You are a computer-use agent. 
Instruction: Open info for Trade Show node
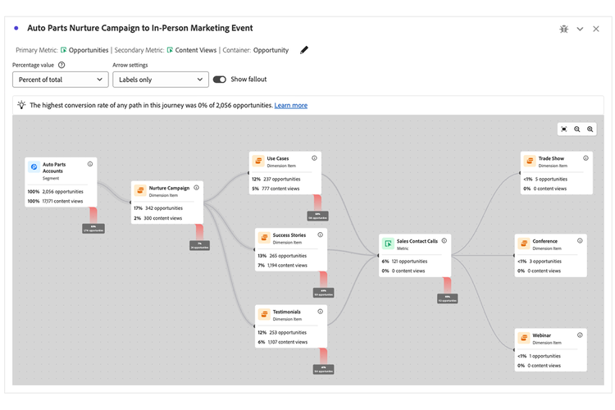[586, 158]
